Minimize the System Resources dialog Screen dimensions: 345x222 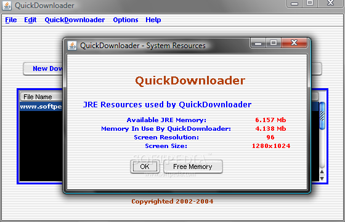click(258, 43)
